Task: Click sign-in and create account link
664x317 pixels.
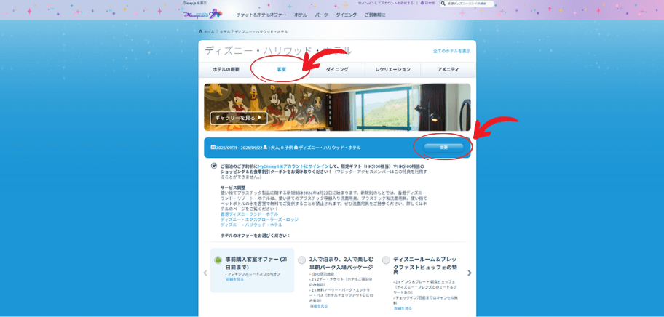Action: [x=385, y=3]
